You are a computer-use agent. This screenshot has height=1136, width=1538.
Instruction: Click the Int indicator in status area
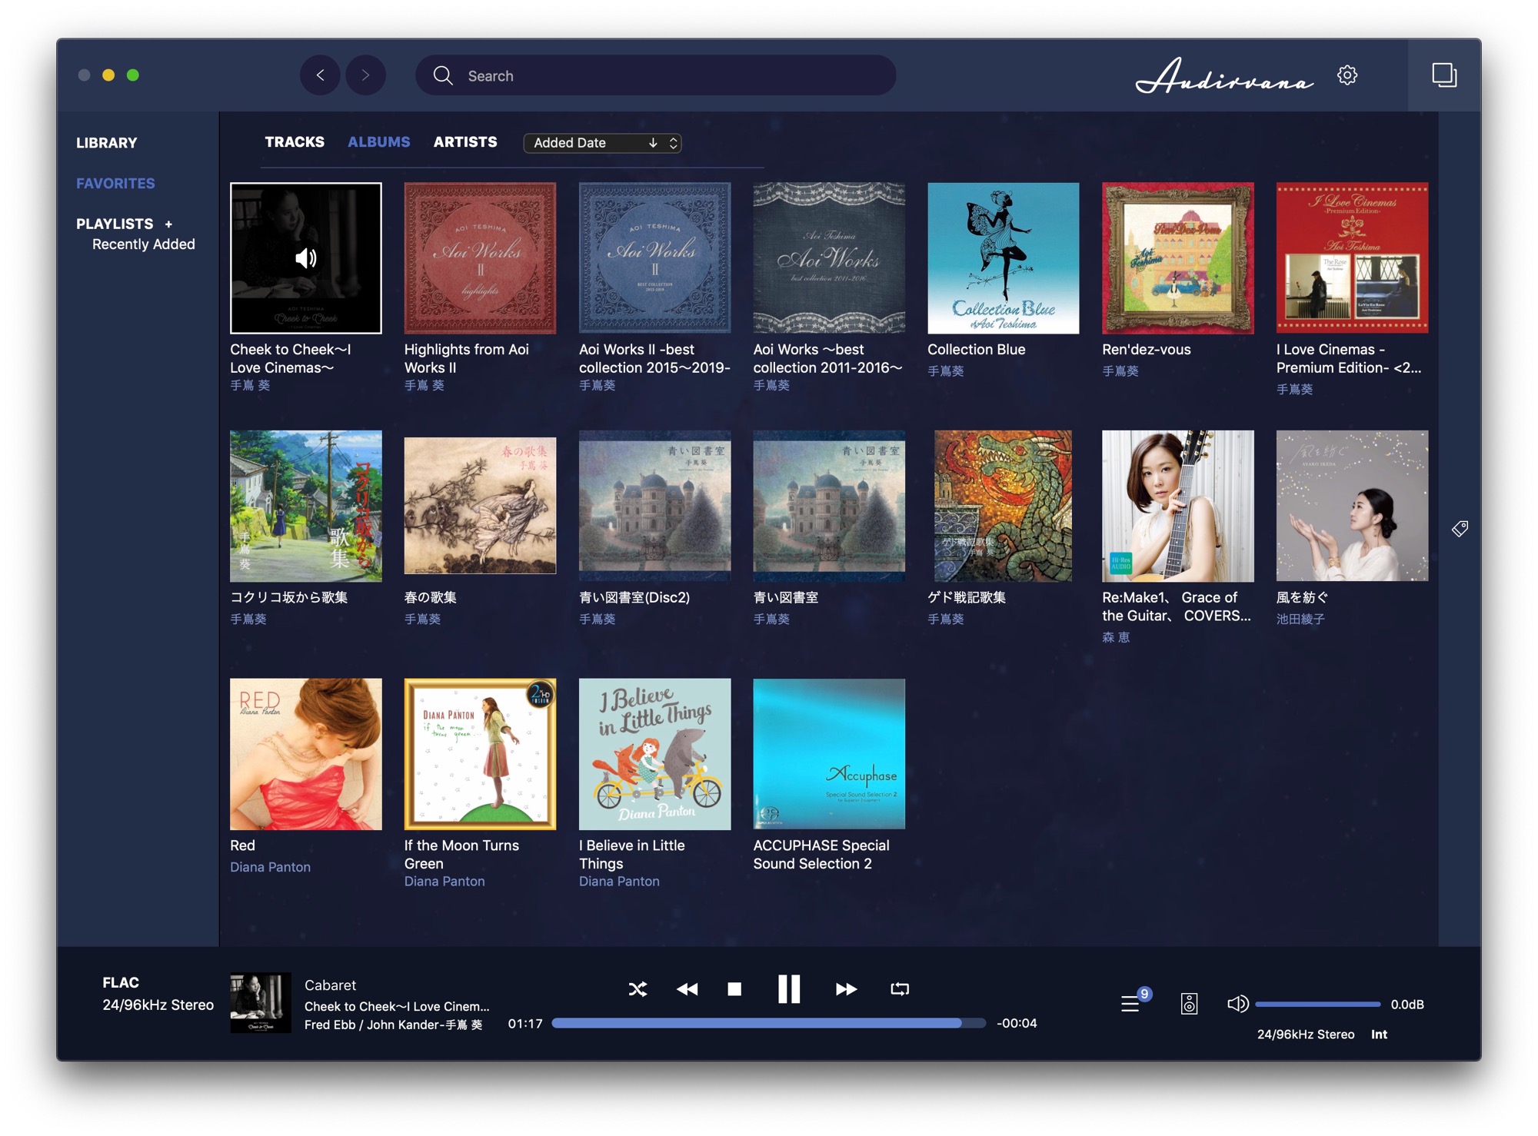tap(1379, 1035)
